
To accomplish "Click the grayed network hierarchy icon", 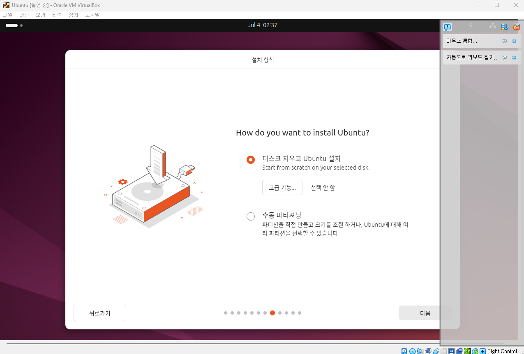I will pyautogui.click(x=492, y=26).
